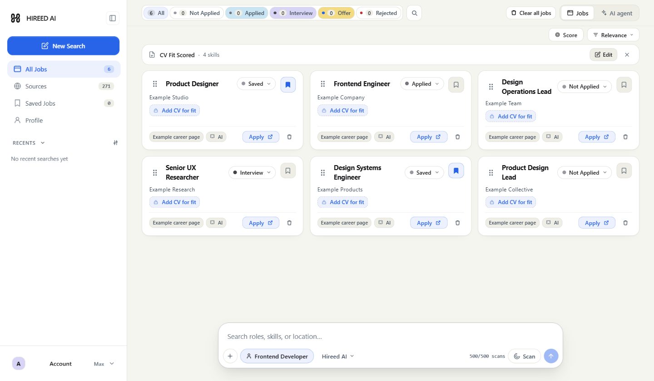Click the AI tag on Product Designer
The width and height of the screenshot is (654, 381).
coord(216,137)
